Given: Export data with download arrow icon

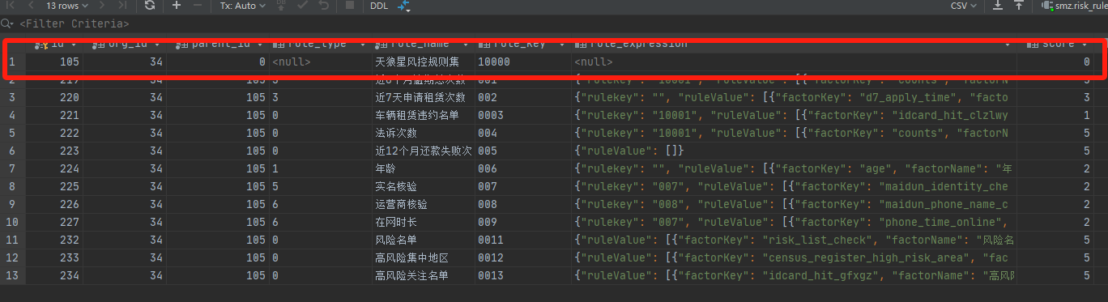Looking at the screenshot, I should click(x=998, y=6).
